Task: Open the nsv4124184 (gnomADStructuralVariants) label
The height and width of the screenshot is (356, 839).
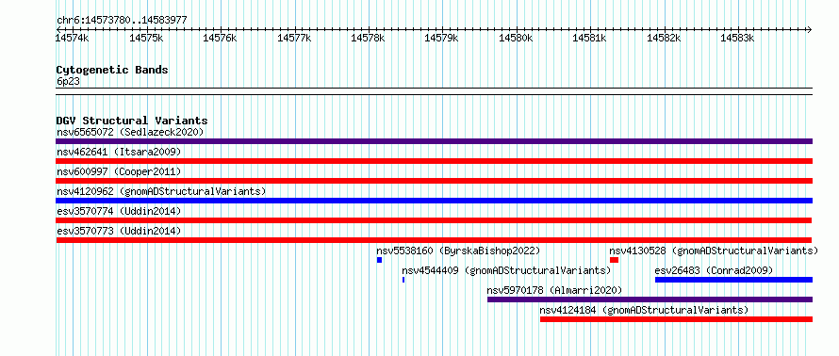Action: [644, 310]
